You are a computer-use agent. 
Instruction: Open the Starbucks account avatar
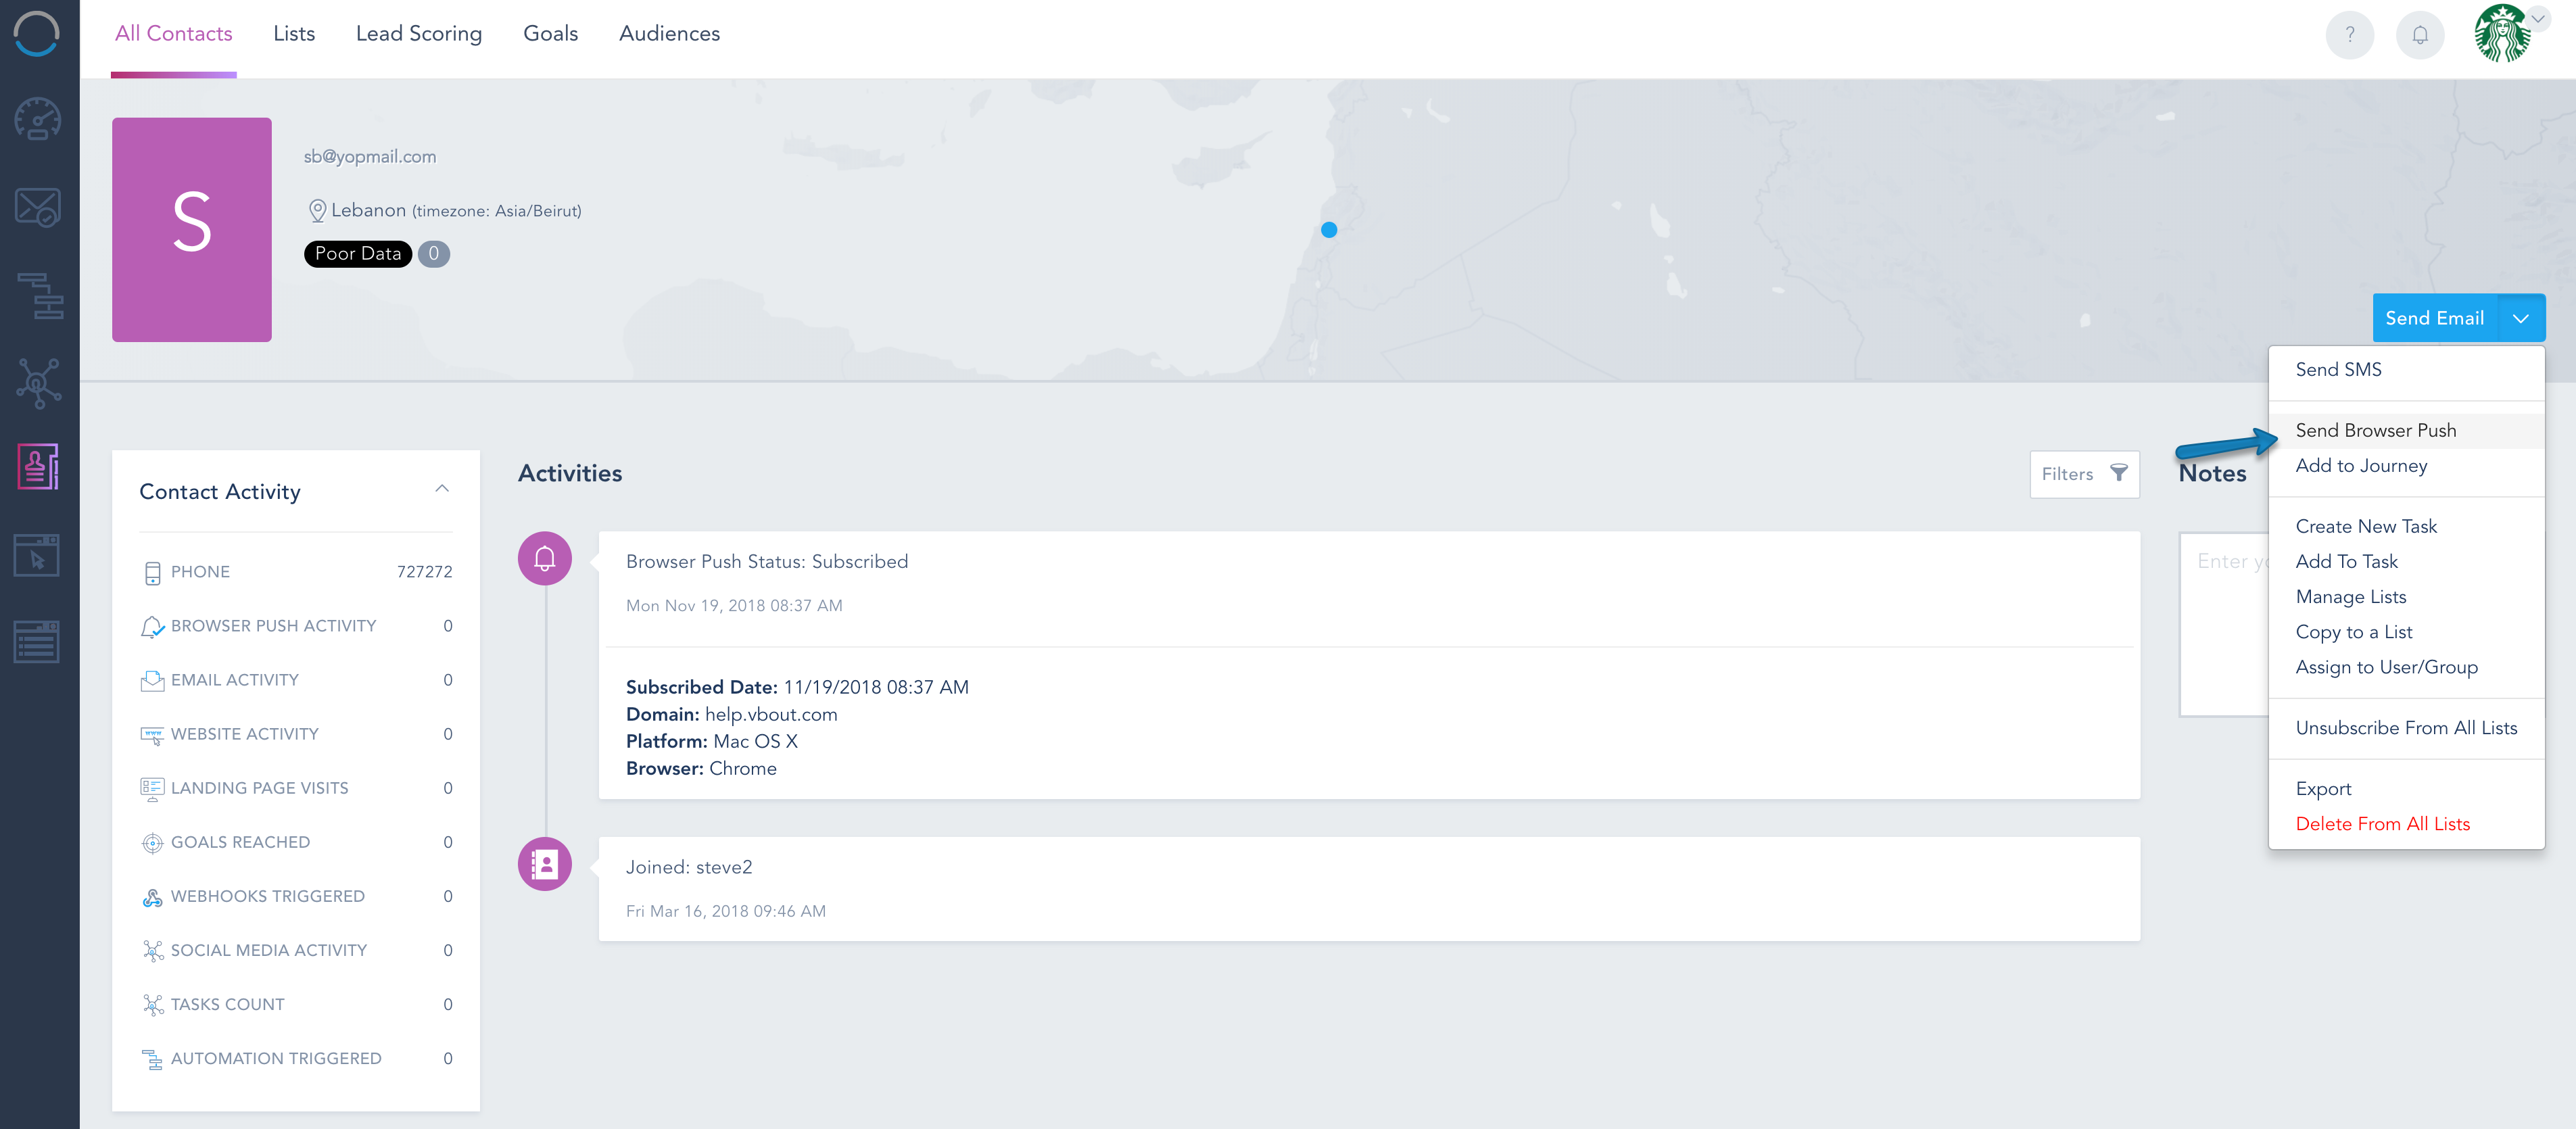pyautogui.click(x=2502, y=34)
